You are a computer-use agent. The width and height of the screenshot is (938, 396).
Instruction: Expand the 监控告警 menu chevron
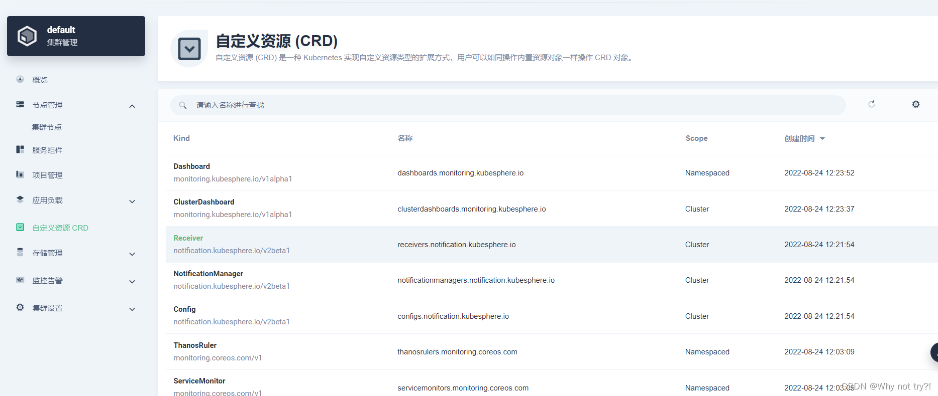pos(132,282)
